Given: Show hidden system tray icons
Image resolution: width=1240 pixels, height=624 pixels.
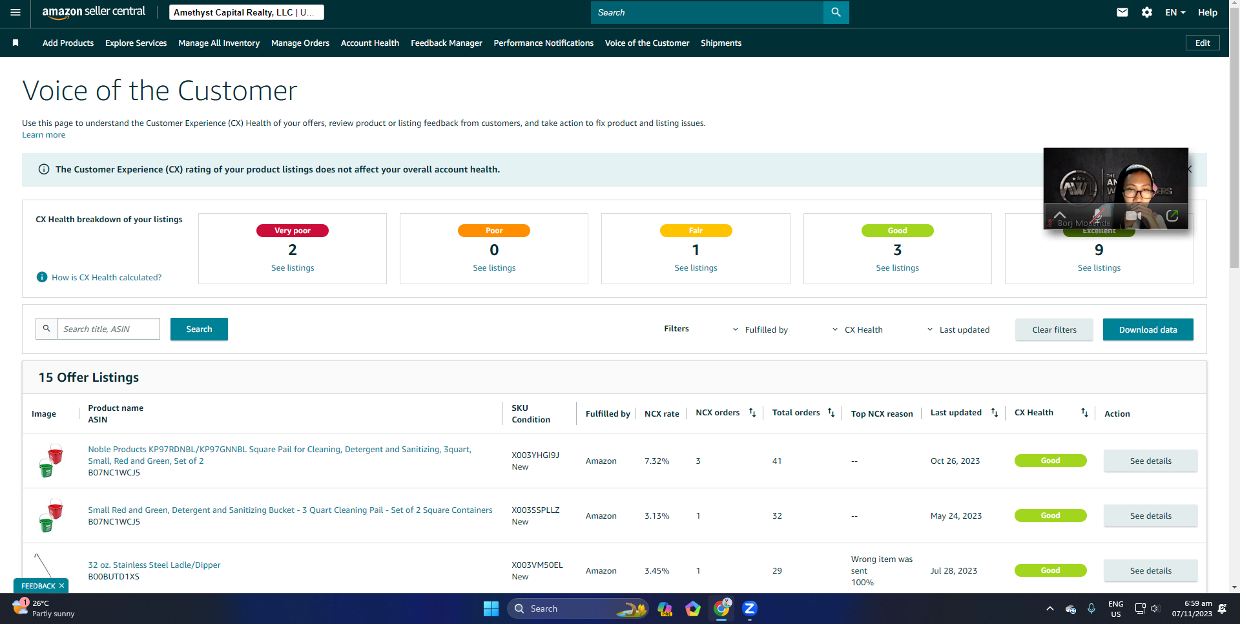Looking at the screenshot, I should point(1050,608).
